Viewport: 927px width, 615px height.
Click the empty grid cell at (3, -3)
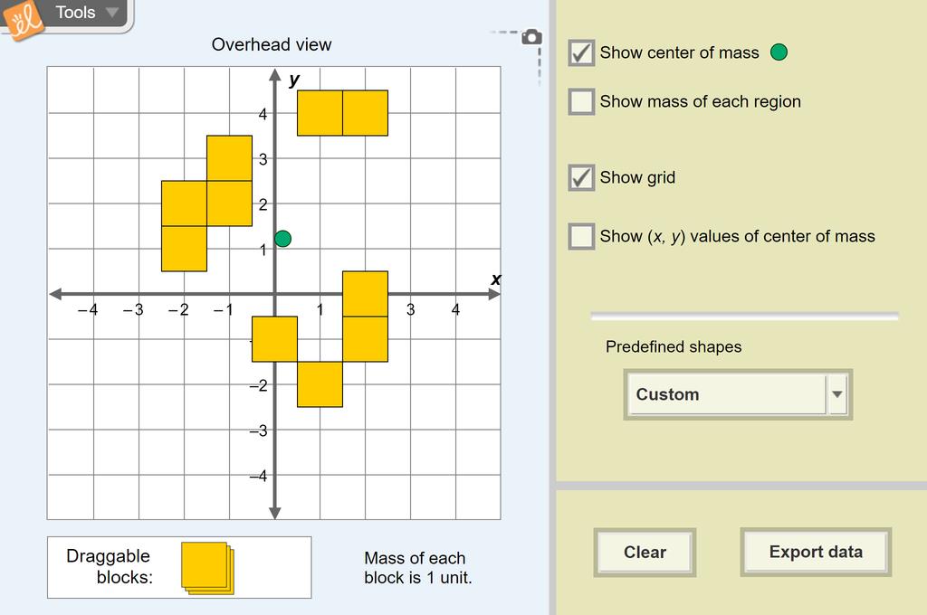tap(410, 430)
